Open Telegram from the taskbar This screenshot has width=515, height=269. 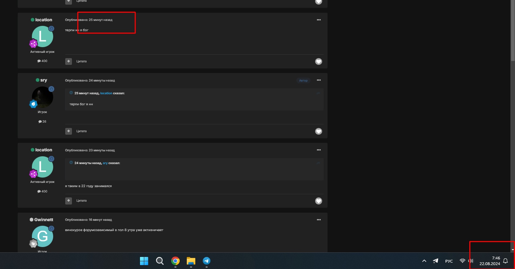(206, 261)
